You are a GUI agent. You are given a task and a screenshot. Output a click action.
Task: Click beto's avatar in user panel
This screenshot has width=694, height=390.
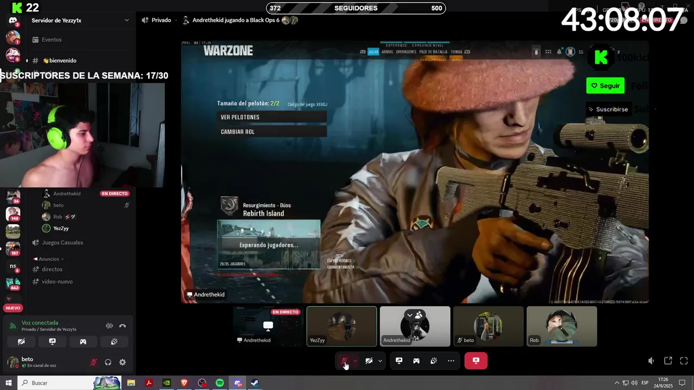12,362
